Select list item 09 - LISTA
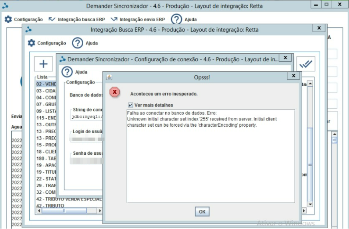Screen dimensions: 349x229 [46, 111]
